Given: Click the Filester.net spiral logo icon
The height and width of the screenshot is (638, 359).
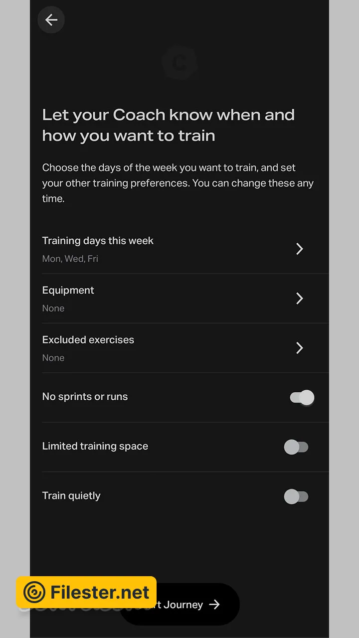Looking at the screenshot, I should 34,592.
